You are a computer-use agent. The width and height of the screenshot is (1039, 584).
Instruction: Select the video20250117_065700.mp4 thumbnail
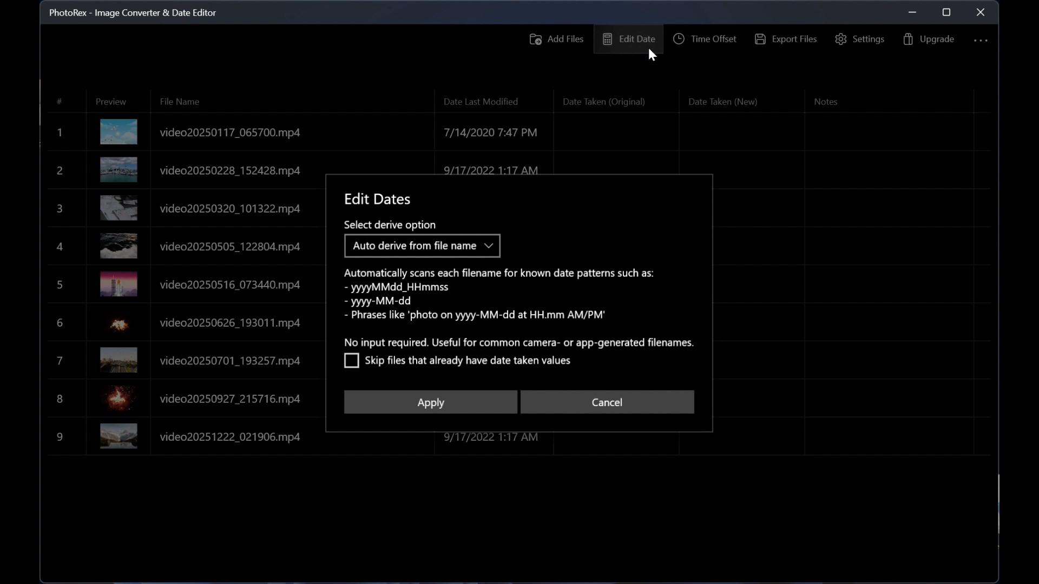(x=119, y=132)
